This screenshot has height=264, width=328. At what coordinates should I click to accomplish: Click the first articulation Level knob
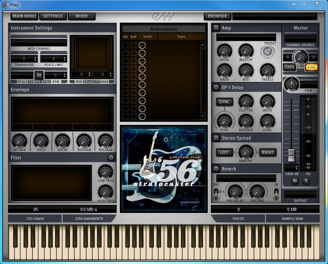pyautogui.click(x=142, y=45)
